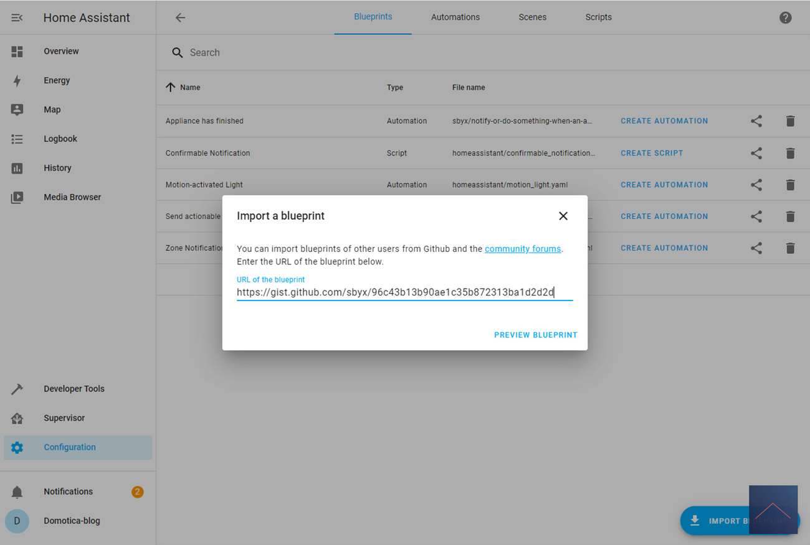Click the back arrow icon
The width and height of the screenshot is (810, 545).
point(180,18)
